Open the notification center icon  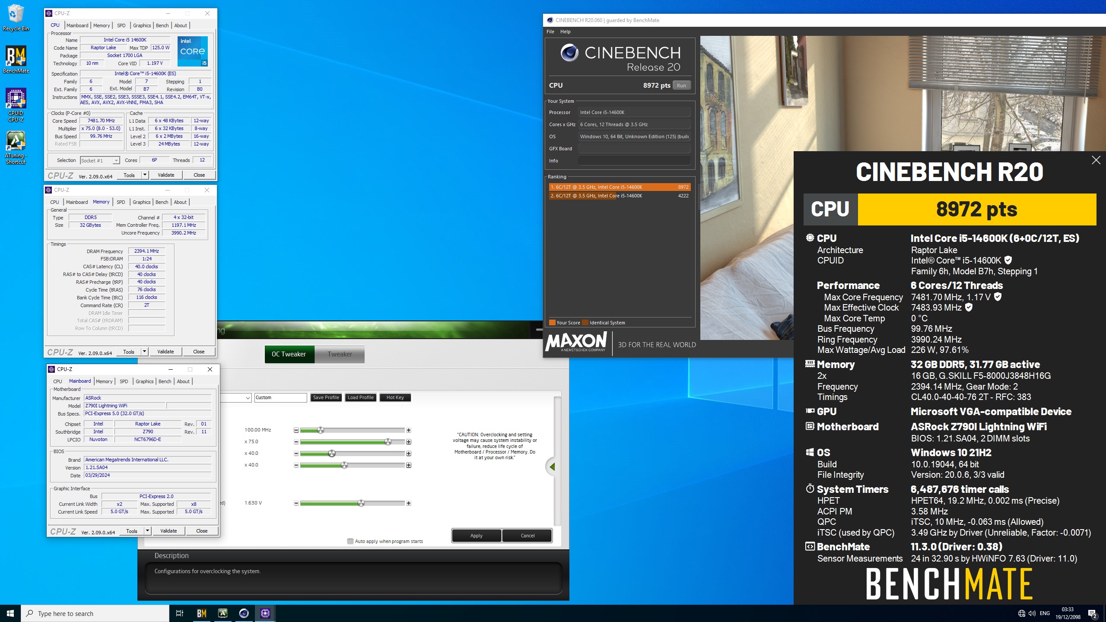click(x=1093, y=614)
